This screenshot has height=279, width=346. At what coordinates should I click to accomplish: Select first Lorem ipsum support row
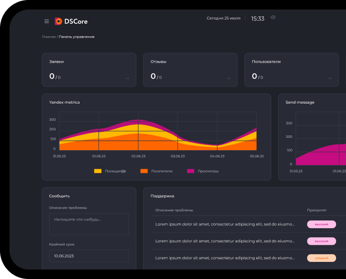225,224
